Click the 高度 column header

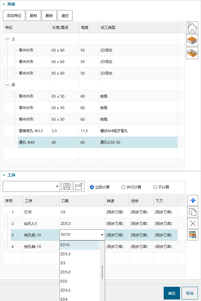coord(89,28)
